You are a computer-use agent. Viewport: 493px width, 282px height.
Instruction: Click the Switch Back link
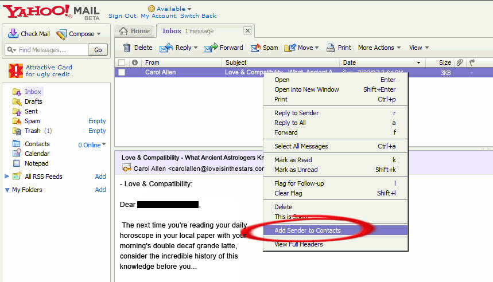199,15
